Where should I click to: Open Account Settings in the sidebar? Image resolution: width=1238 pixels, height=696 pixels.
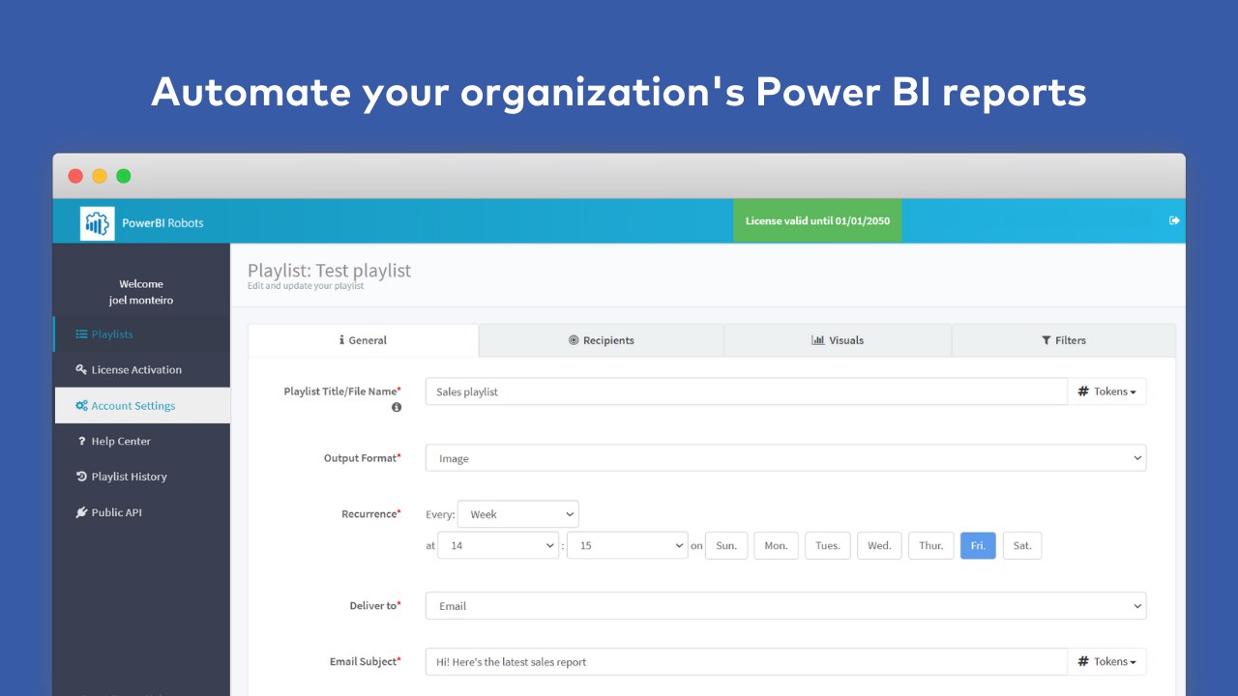142,406
